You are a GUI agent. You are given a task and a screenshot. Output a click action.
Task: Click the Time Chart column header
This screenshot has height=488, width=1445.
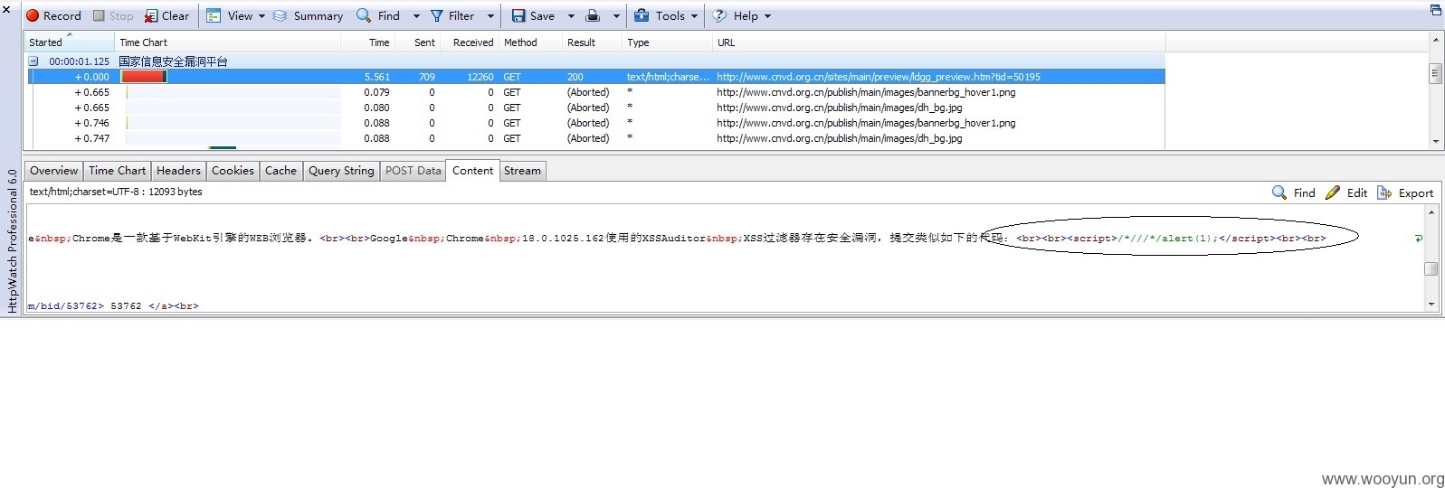point(228,42)
